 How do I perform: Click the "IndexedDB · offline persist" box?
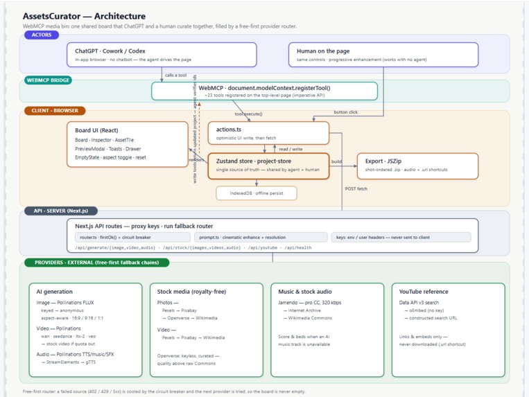[257, 193]
